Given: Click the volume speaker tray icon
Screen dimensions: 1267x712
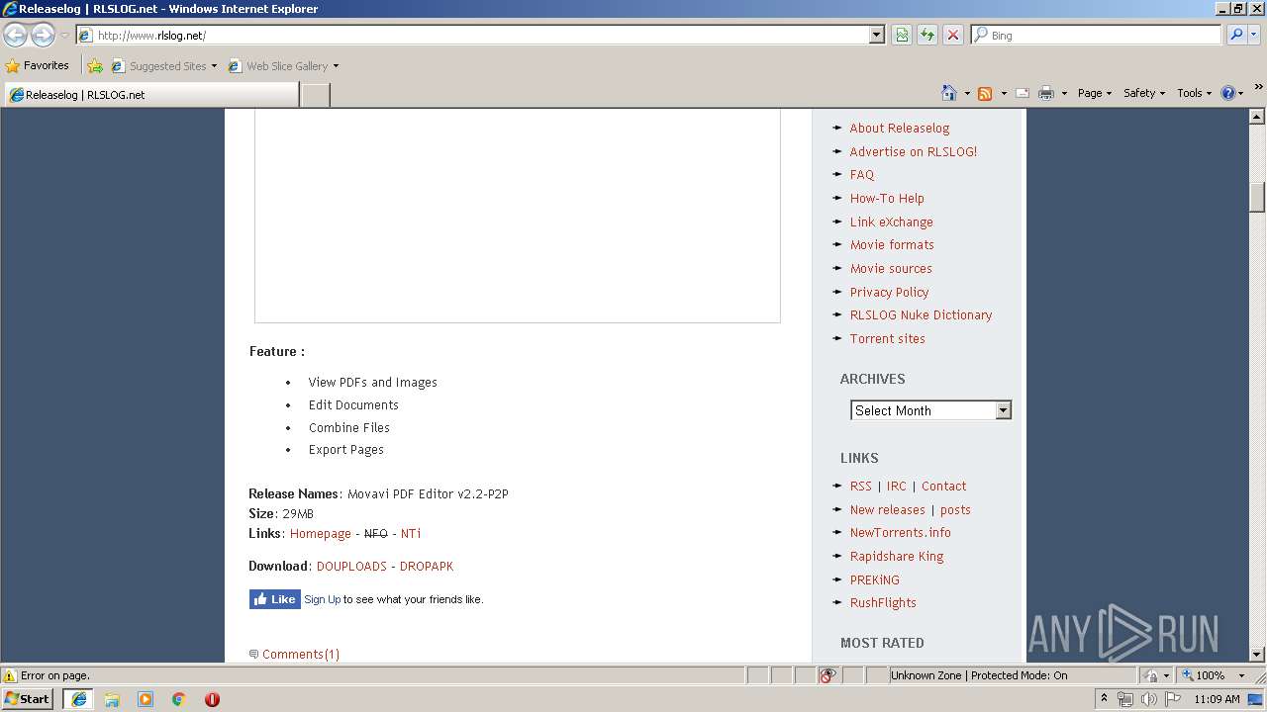Looking at the screenshot, I should (x=1149, y=699).
